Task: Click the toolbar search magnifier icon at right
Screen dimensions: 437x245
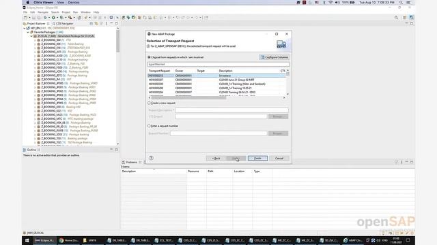Action: (396, 18)
